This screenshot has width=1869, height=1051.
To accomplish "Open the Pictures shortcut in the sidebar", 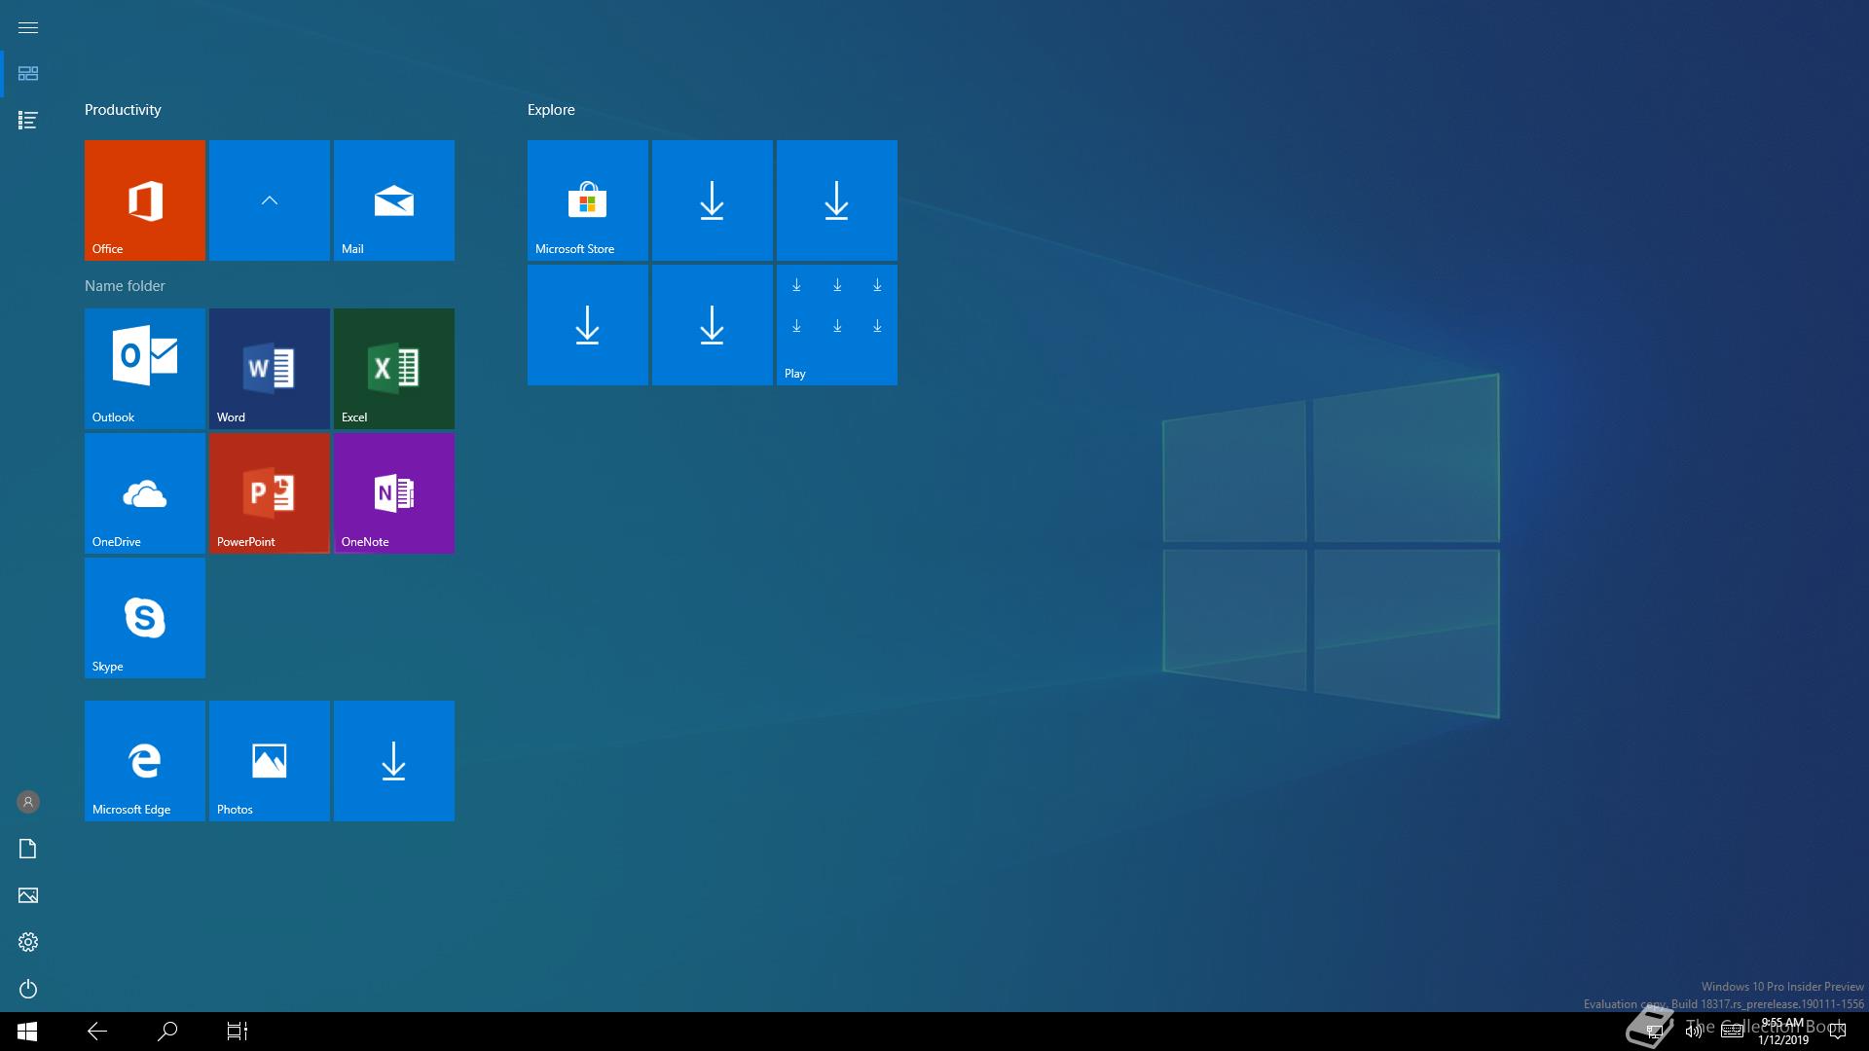I will 28,895.
